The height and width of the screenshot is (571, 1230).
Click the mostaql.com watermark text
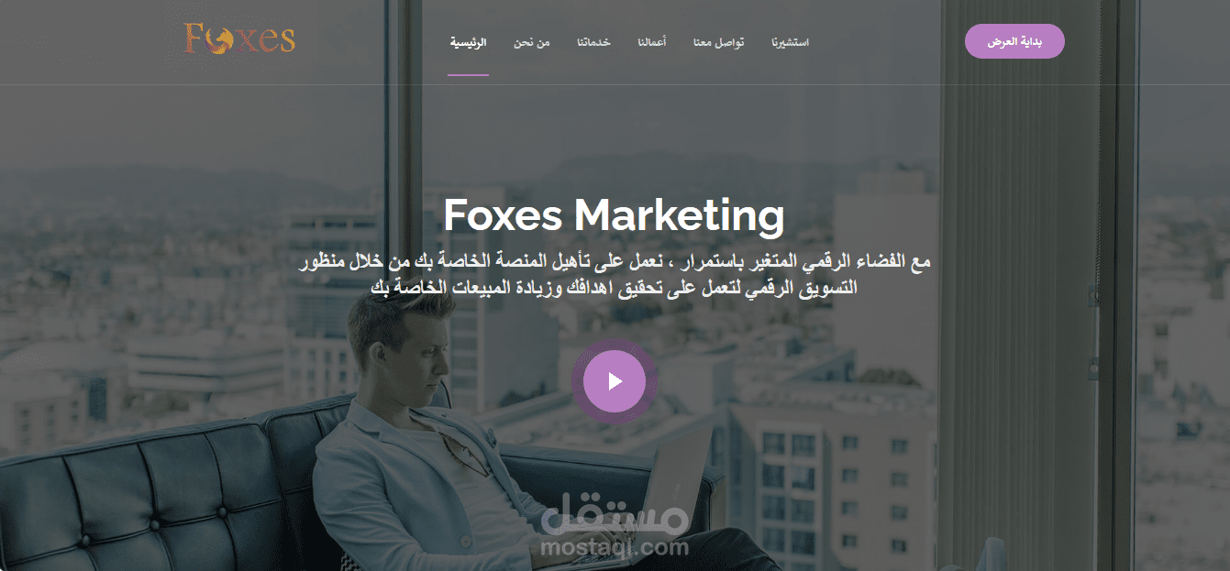coord(615,548)
